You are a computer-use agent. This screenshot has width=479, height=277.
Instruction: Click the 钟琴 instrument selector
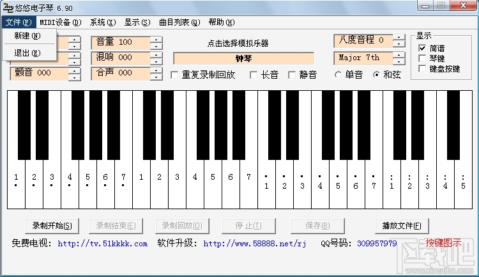coord(243,58)
